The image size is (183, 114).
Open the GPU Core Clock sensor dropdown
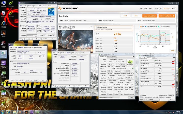[153, 61]
